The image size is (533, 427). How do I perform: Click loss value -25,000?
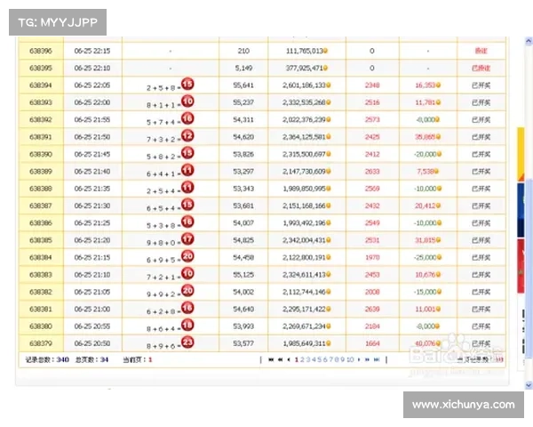click(x=425, y=257)
